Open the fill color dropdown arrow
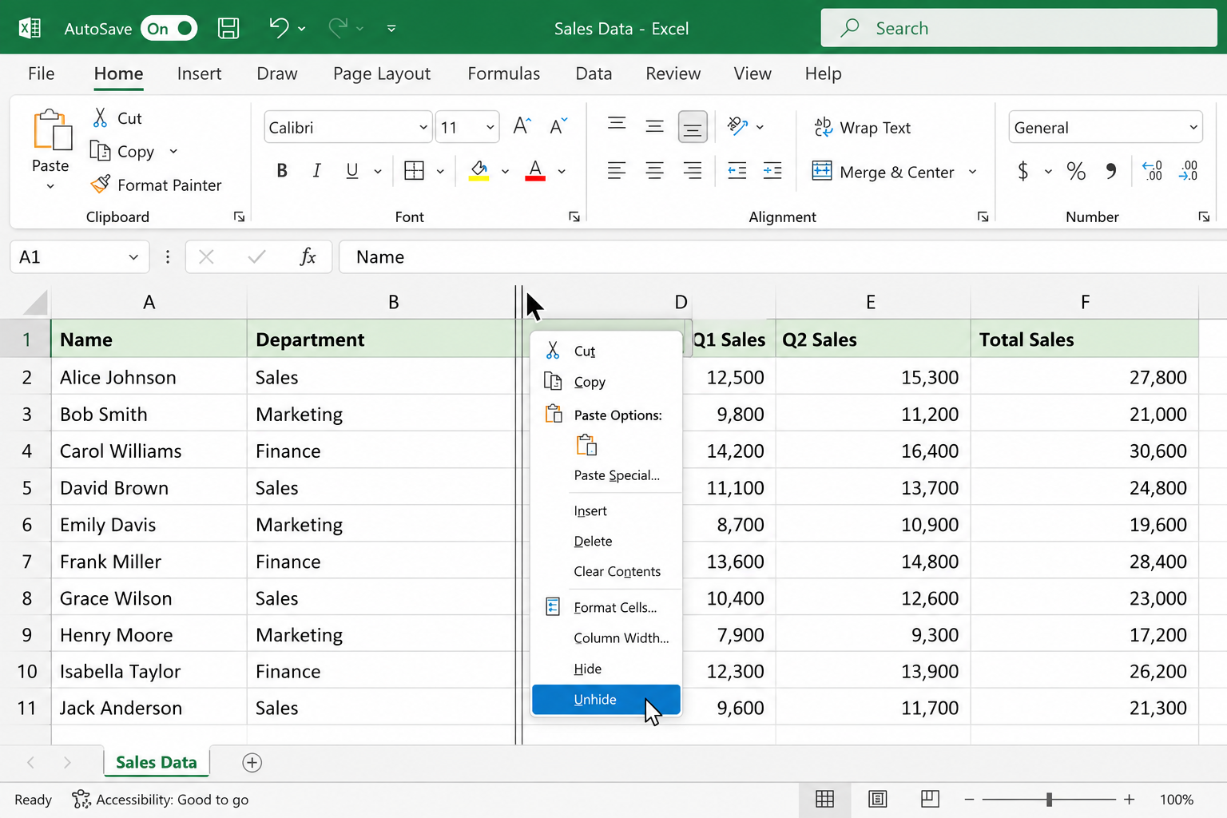Screen dimensions: 1227x818 pos(505,171)
